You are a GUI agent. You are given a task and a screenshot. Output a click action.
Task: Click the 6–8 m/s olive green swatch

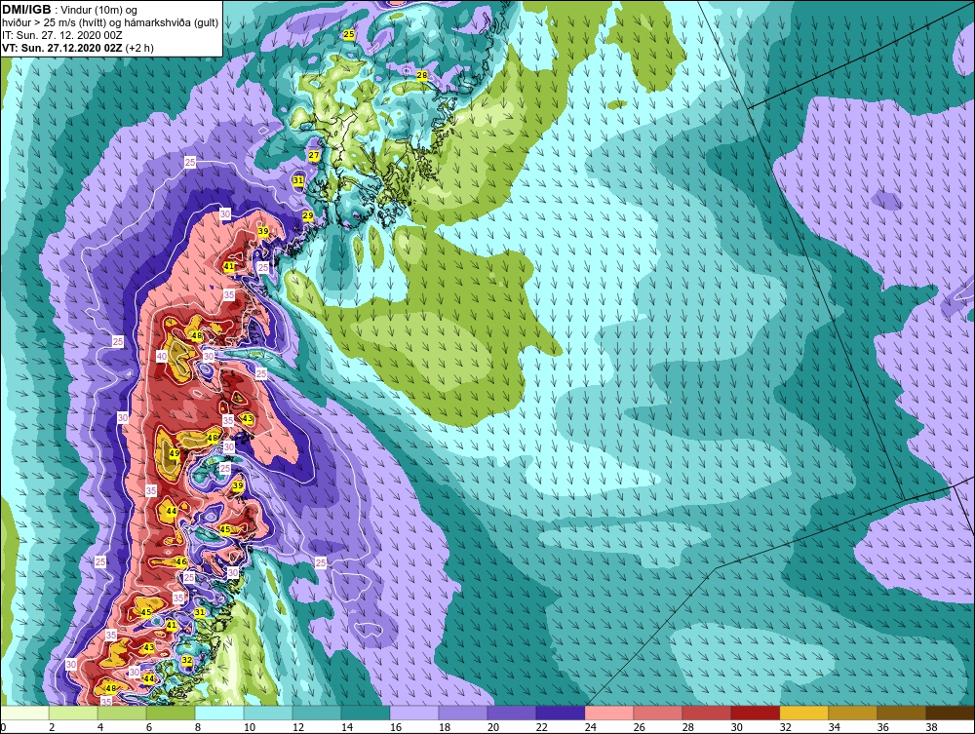171,713
